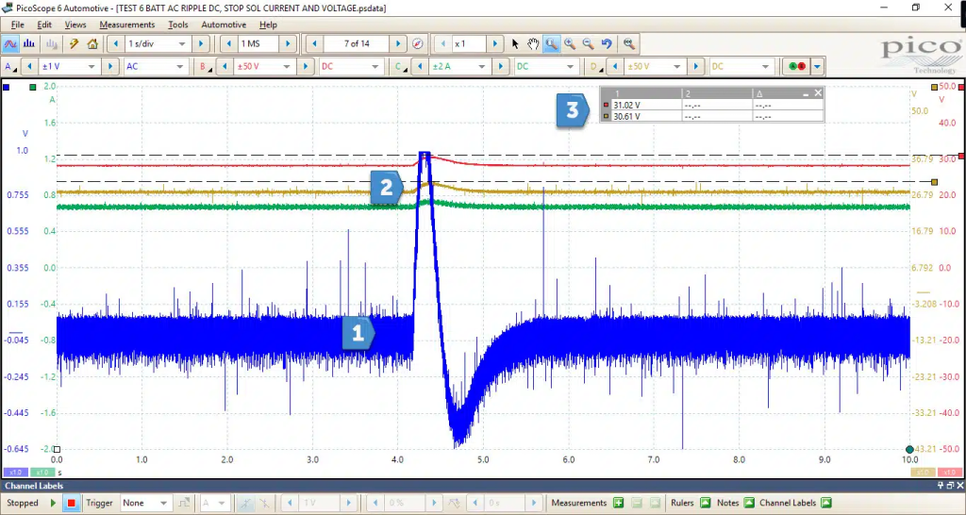Open the Tools menu
This screenshot has height=515, width=966.
(x=178, y=25)
